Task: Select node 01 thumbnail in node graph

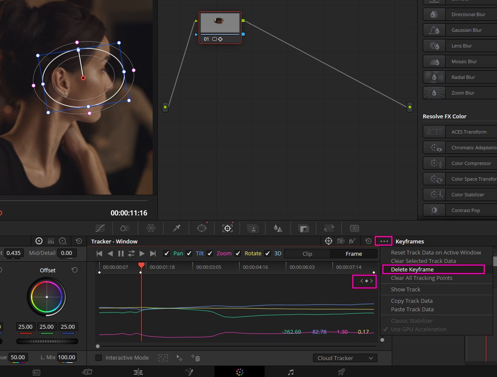Action: (x=220, y=23)
